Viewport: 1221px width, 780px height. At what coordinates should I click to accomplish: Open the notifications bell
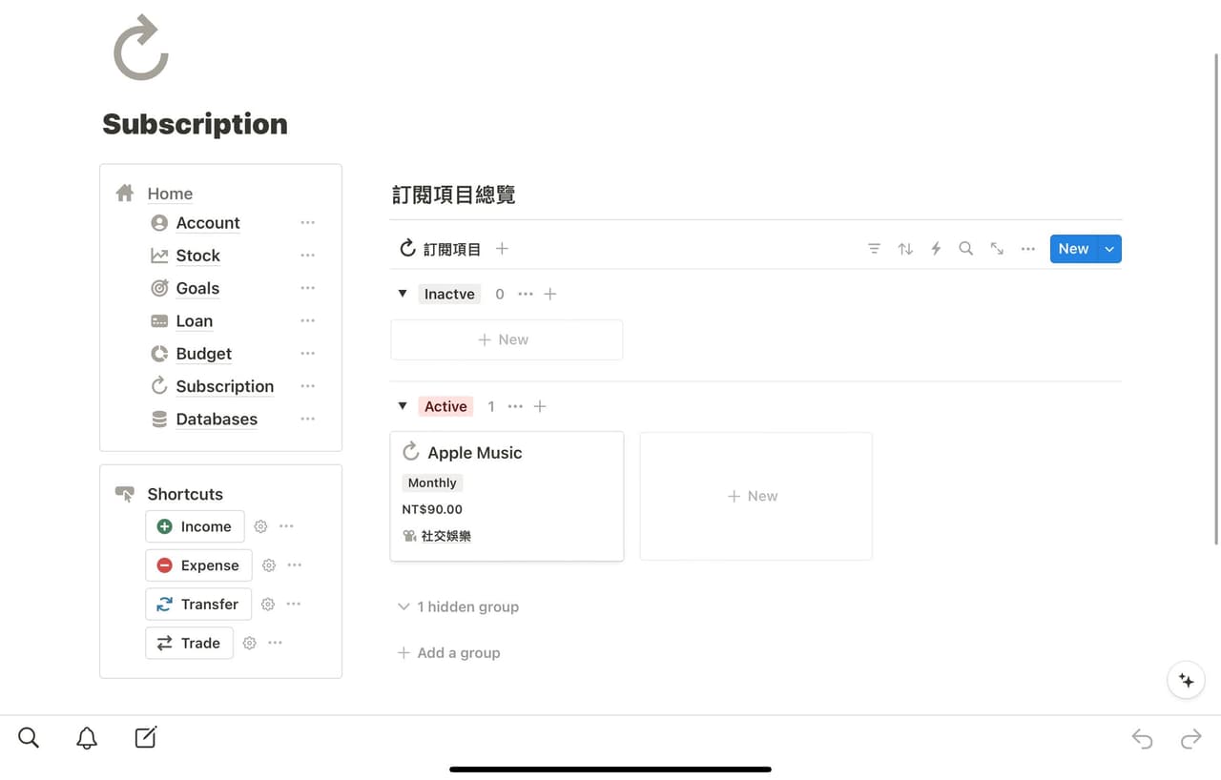coord(86,737)
